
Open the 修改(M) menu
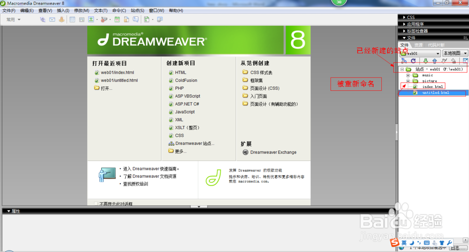[82, 10]
